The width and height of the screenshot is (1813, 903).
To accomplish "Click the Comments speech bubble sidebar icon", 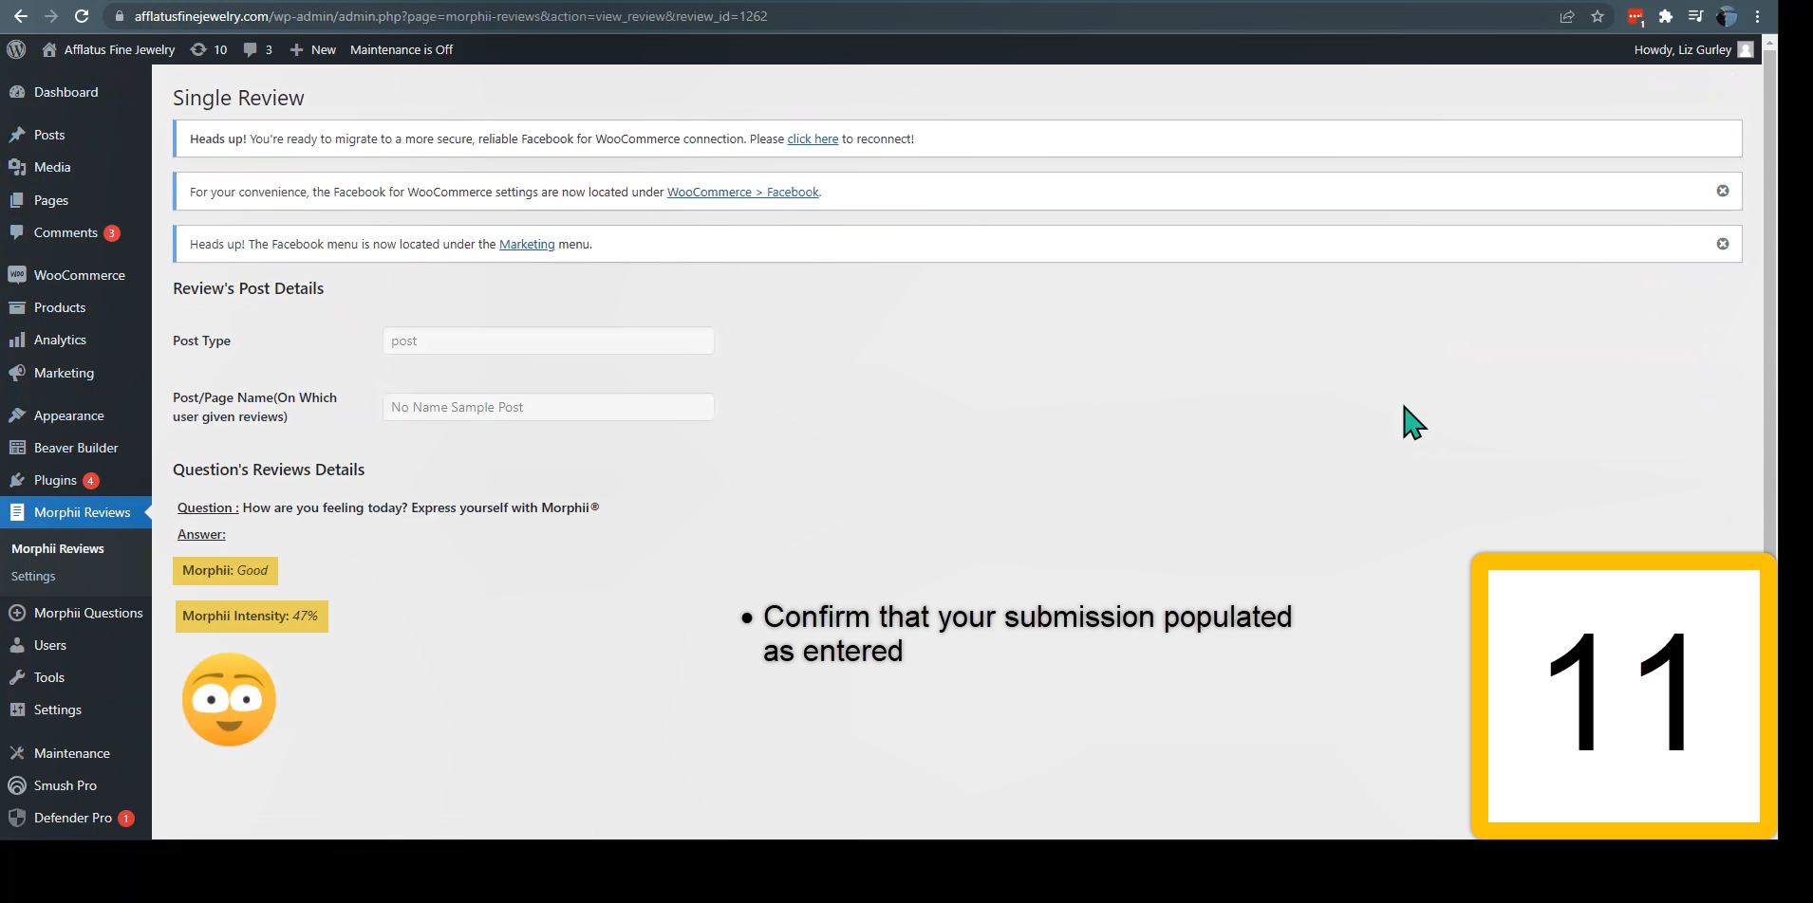I will tap(17, 232).
